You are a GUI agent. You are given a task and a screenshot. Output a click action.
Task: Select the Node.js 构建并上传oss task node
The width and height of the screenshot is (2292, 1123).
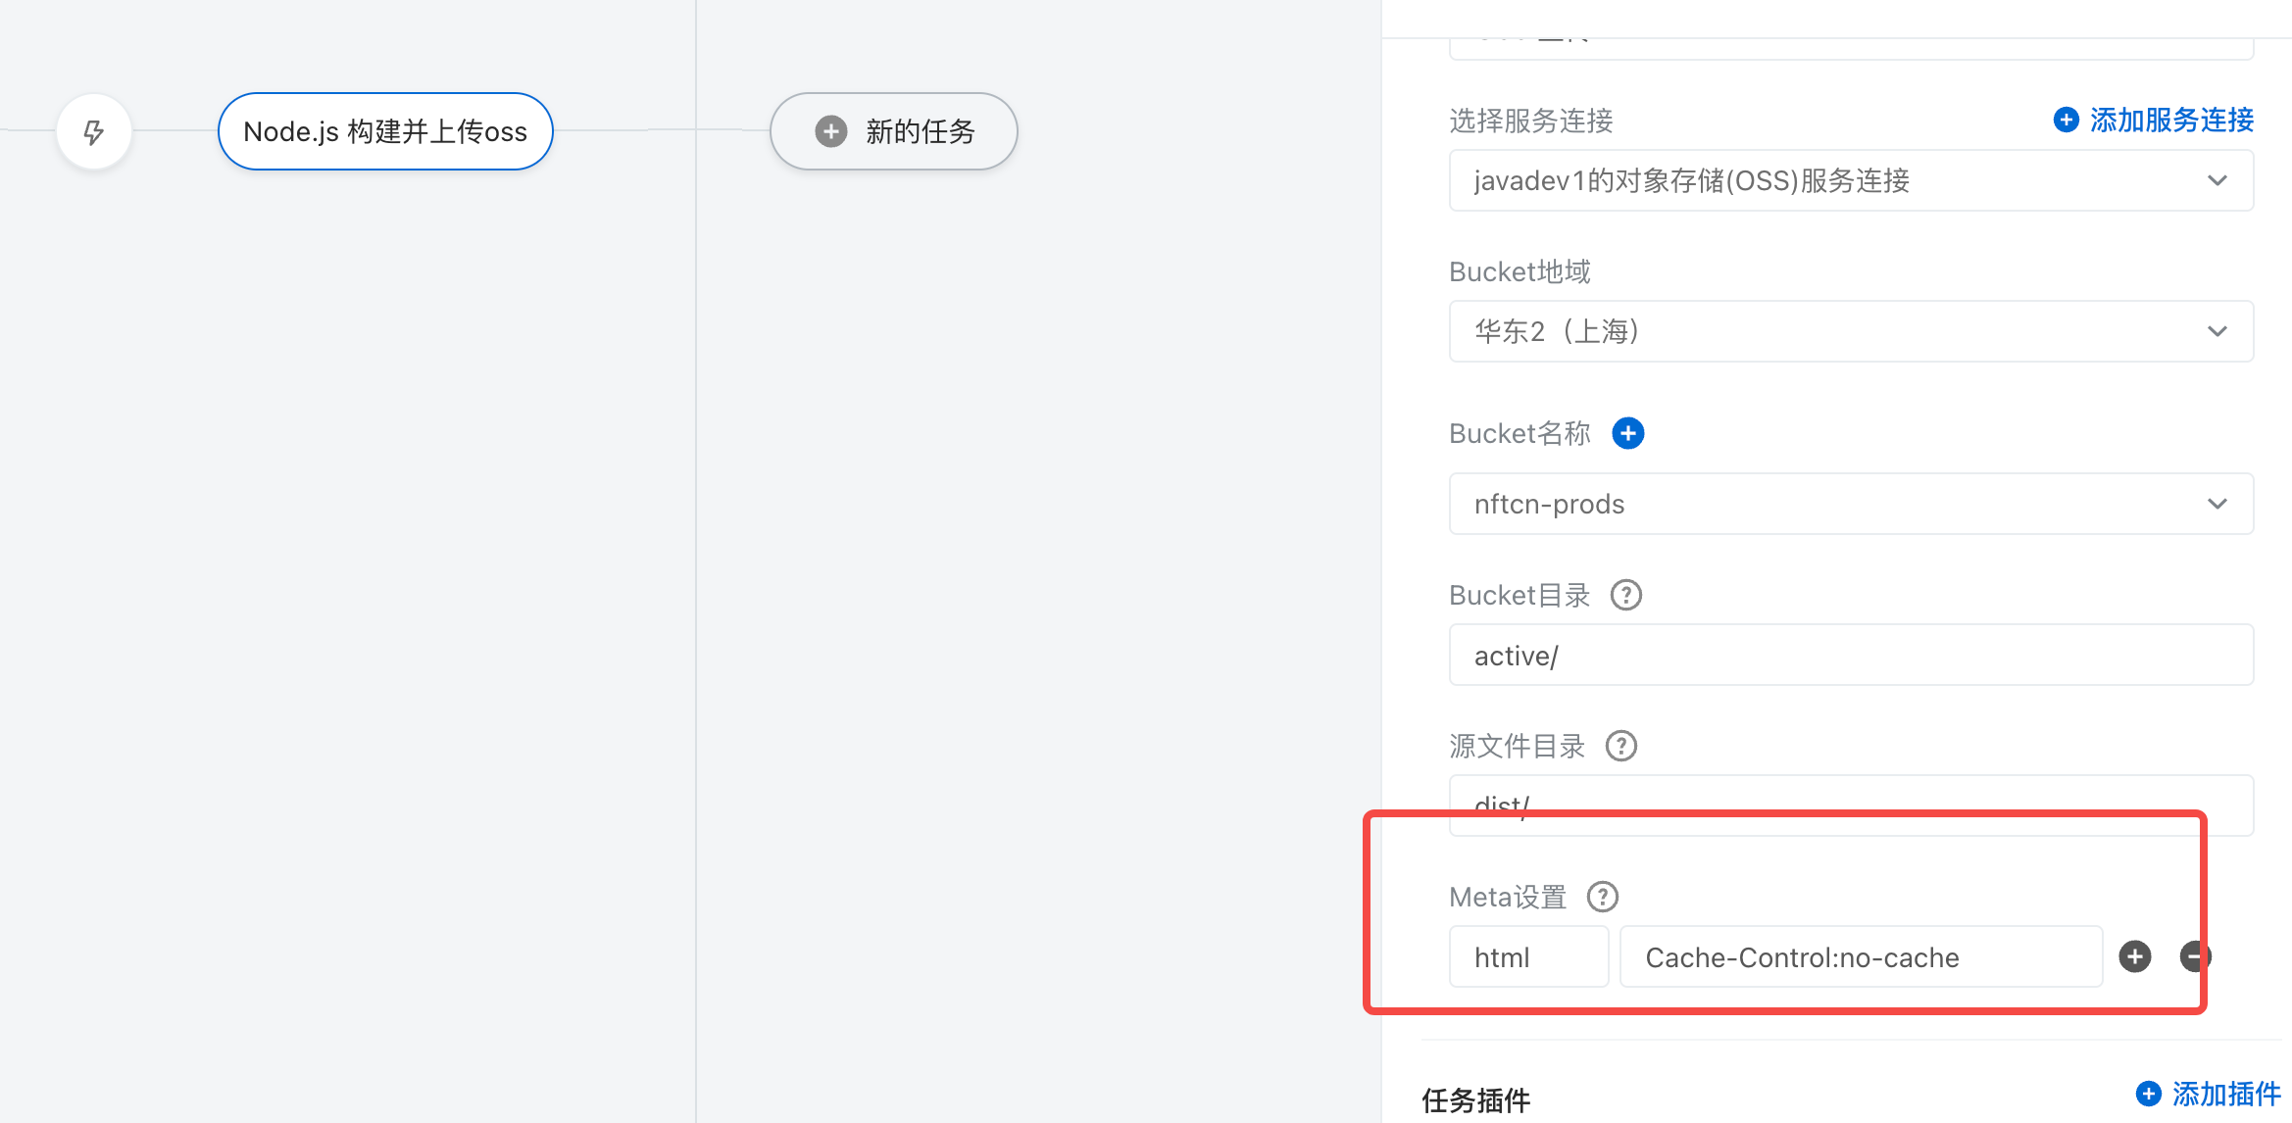385,131
